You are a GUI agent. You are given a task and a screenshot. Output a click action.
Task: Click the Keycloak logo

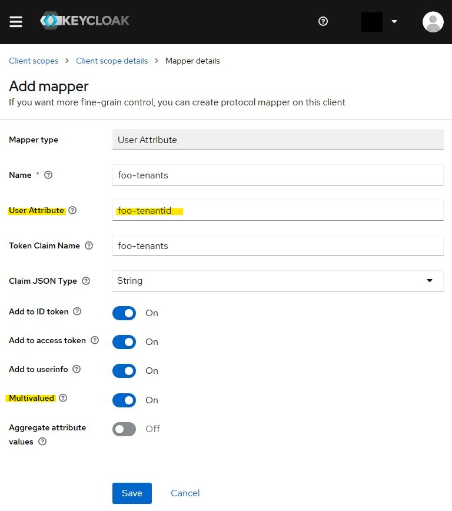tap(85, 21)
